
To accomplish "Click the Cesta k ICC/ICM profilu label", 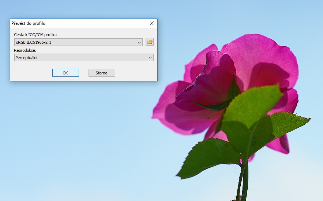I will pos(35,35).
